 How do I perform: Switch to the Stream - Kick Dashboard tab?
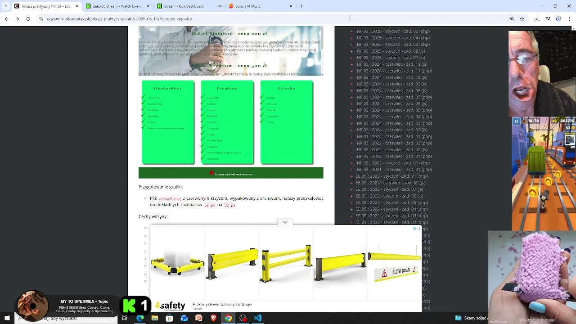[x=188, y=6]
